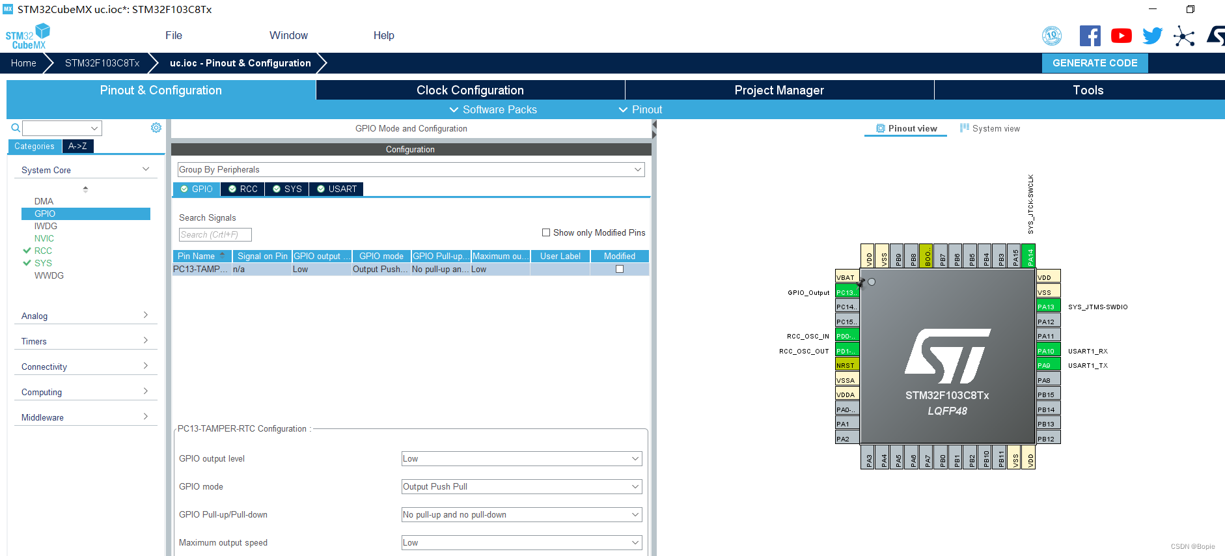
Task: Select pin PD0 on the chip
Action: (x=847, y=336)
